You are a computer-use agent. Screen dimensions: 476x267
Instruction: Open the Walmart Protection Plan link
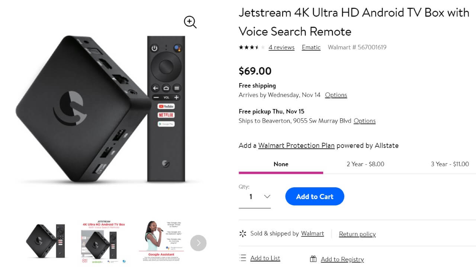click(x=296, y=145)
